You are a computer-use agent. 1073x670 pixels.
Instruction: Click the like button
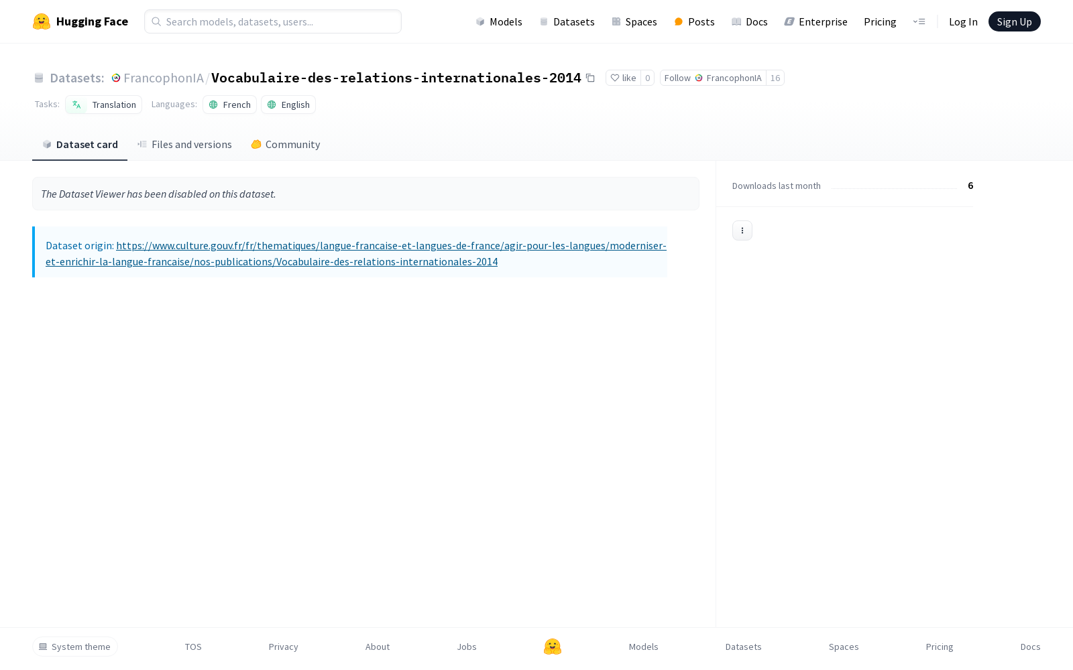pyautogui.click(x=623, y=78)
